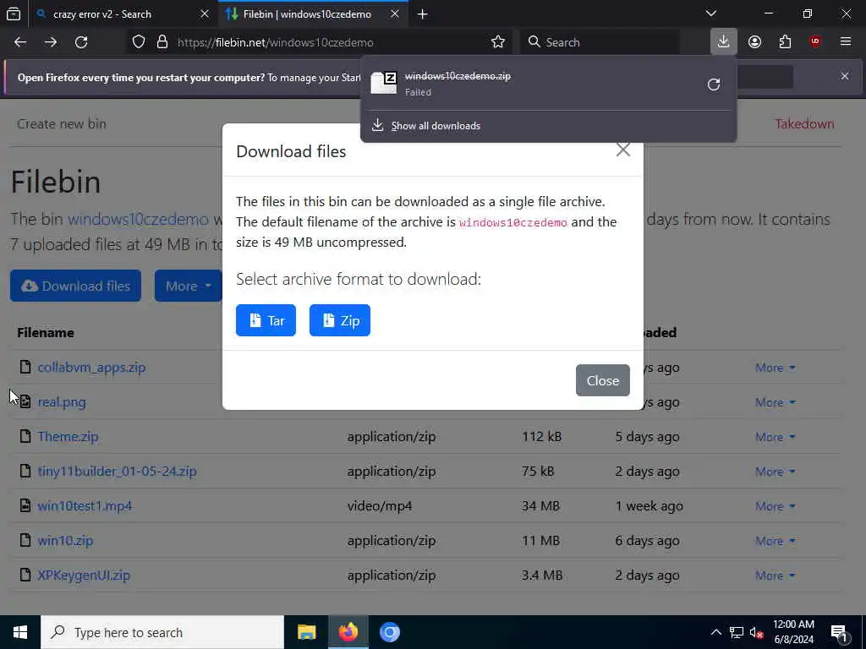Open the real.png file link

(x=62, y=401)
